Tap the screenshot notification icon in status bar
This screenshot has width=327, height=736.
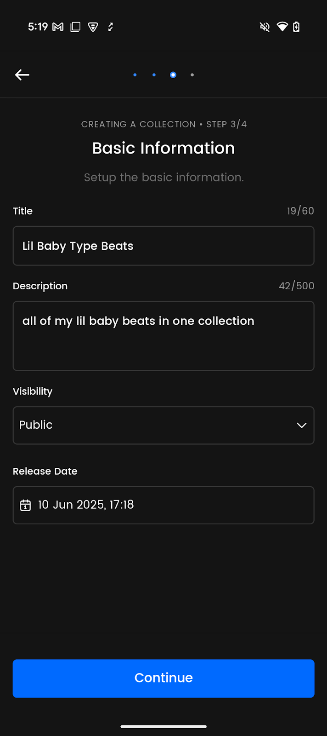[75, 27]
